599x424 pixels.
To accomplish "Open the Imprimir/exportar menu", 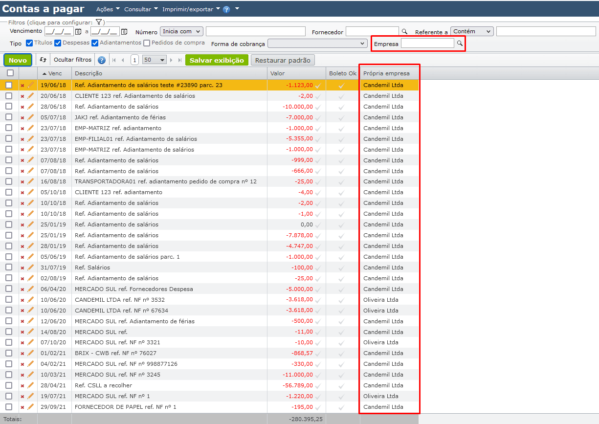I will click(191, 9).
